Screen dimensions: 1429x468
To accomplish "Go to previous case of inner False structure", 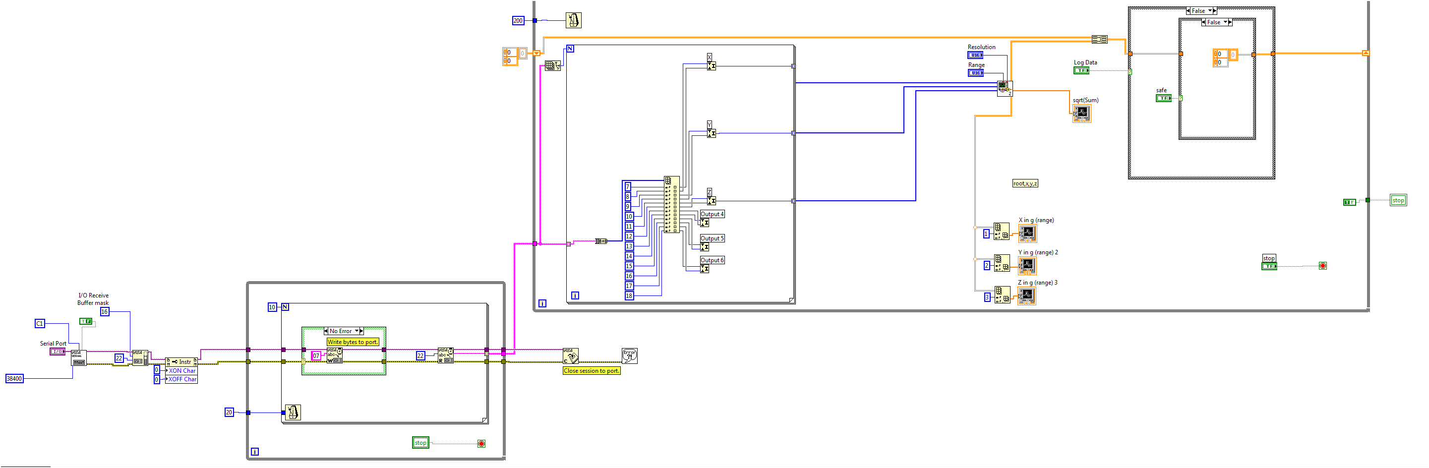I will tap(1204, 22).
